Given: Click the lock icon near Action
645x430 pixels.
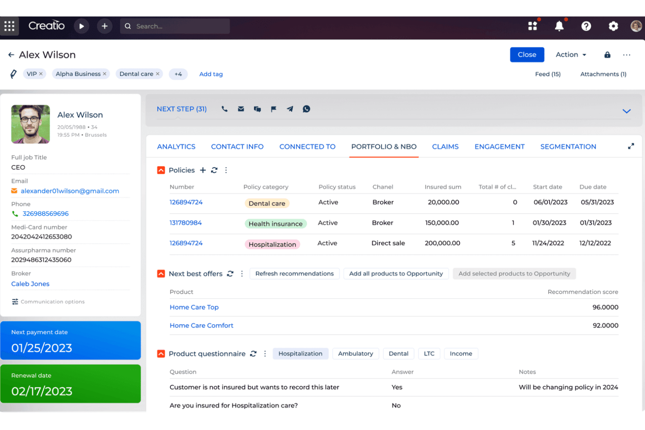Looking at the screenshot, I should [607, 55].
